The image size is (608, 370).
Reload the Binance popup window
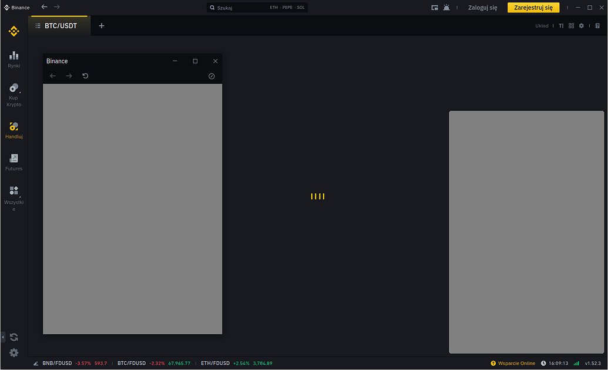pyautogui.click(x=85, y=76)
